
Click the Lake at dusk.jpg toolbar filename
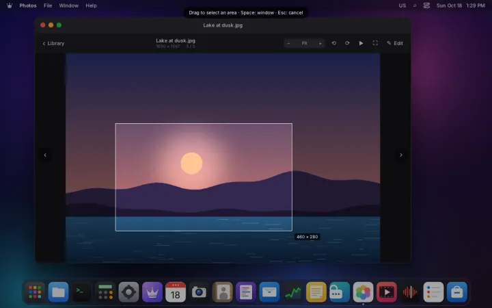tap(176, 40)
